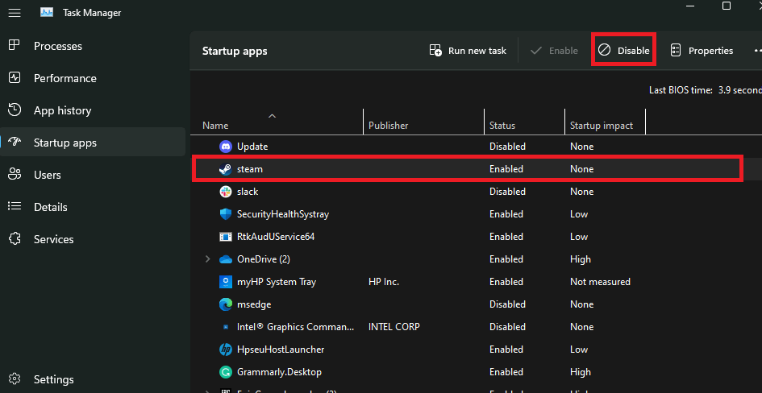
Task: Click the Task Manager app icon
Action: click(x=47, y=13)
